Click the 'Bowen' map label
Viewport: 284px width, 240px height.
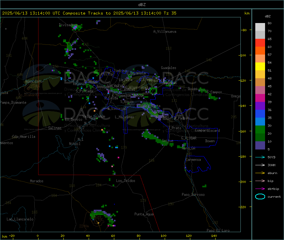coord(210,141)
